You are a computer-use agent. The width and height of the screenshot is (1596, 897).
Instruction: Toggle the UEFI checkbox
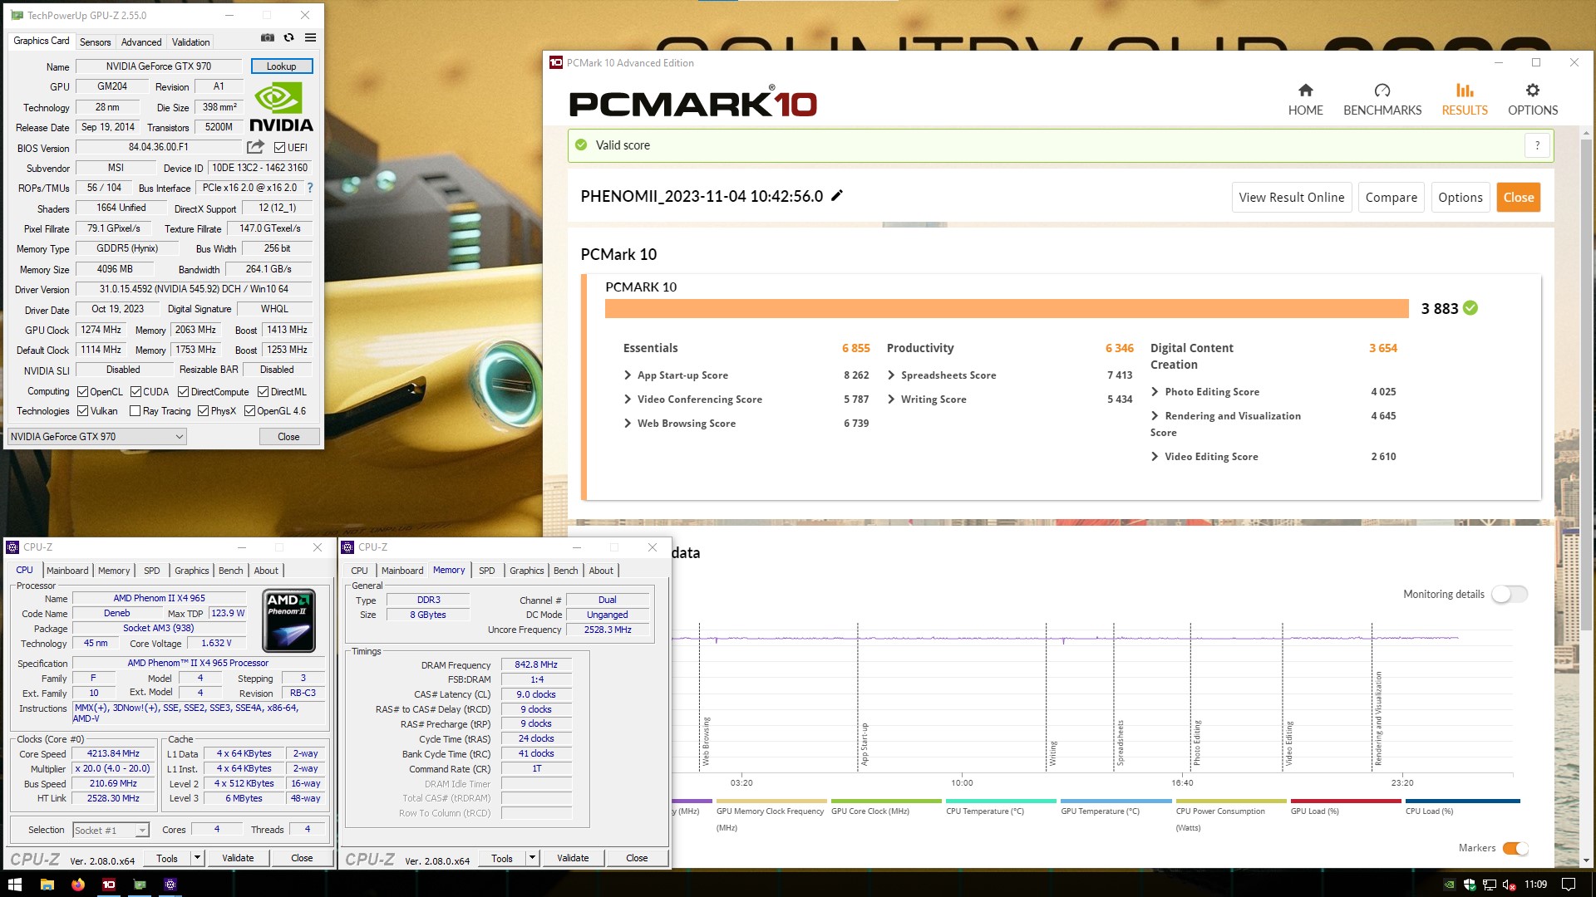[x=279, y=148]
